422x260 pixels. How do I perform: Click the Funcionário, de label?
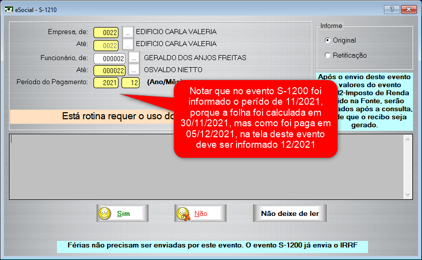(x=64, y=58)
